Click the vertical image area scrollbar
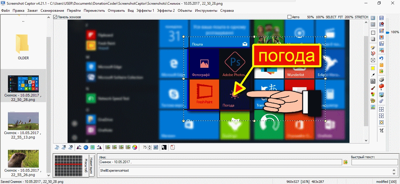Viewport: 400px width, 184px height. (366, 81)
